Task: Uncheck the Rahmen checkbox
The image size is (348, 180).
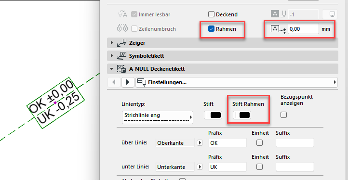Action: [x=211, y=29]
